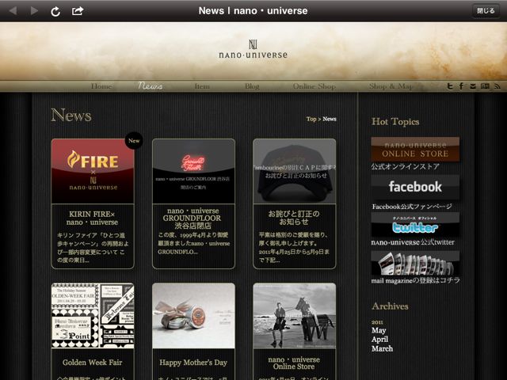
Task: Click the New badge on FIRE card
Action: [134, 141]
